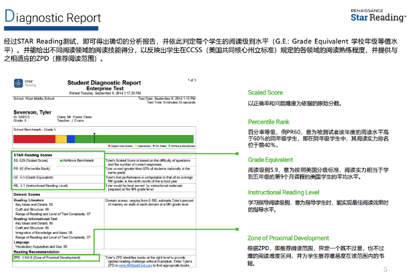Viewport: 407px width, 274px height.
Task: Click the School Benchmark - Grade 5 label
Action: (35, 130)
